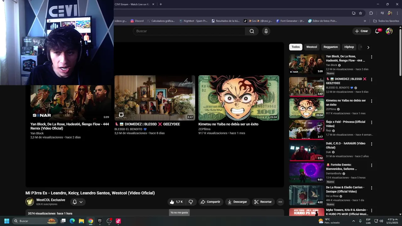Open the Nightbot - Spam Pr... bookmark
The width and height of the screenshot is (402, 226).
tap(193, 21)
